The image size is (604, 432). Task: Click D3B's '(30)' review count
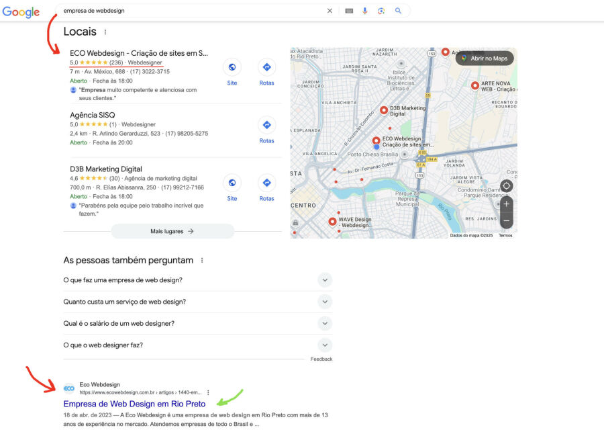point(114,178)
